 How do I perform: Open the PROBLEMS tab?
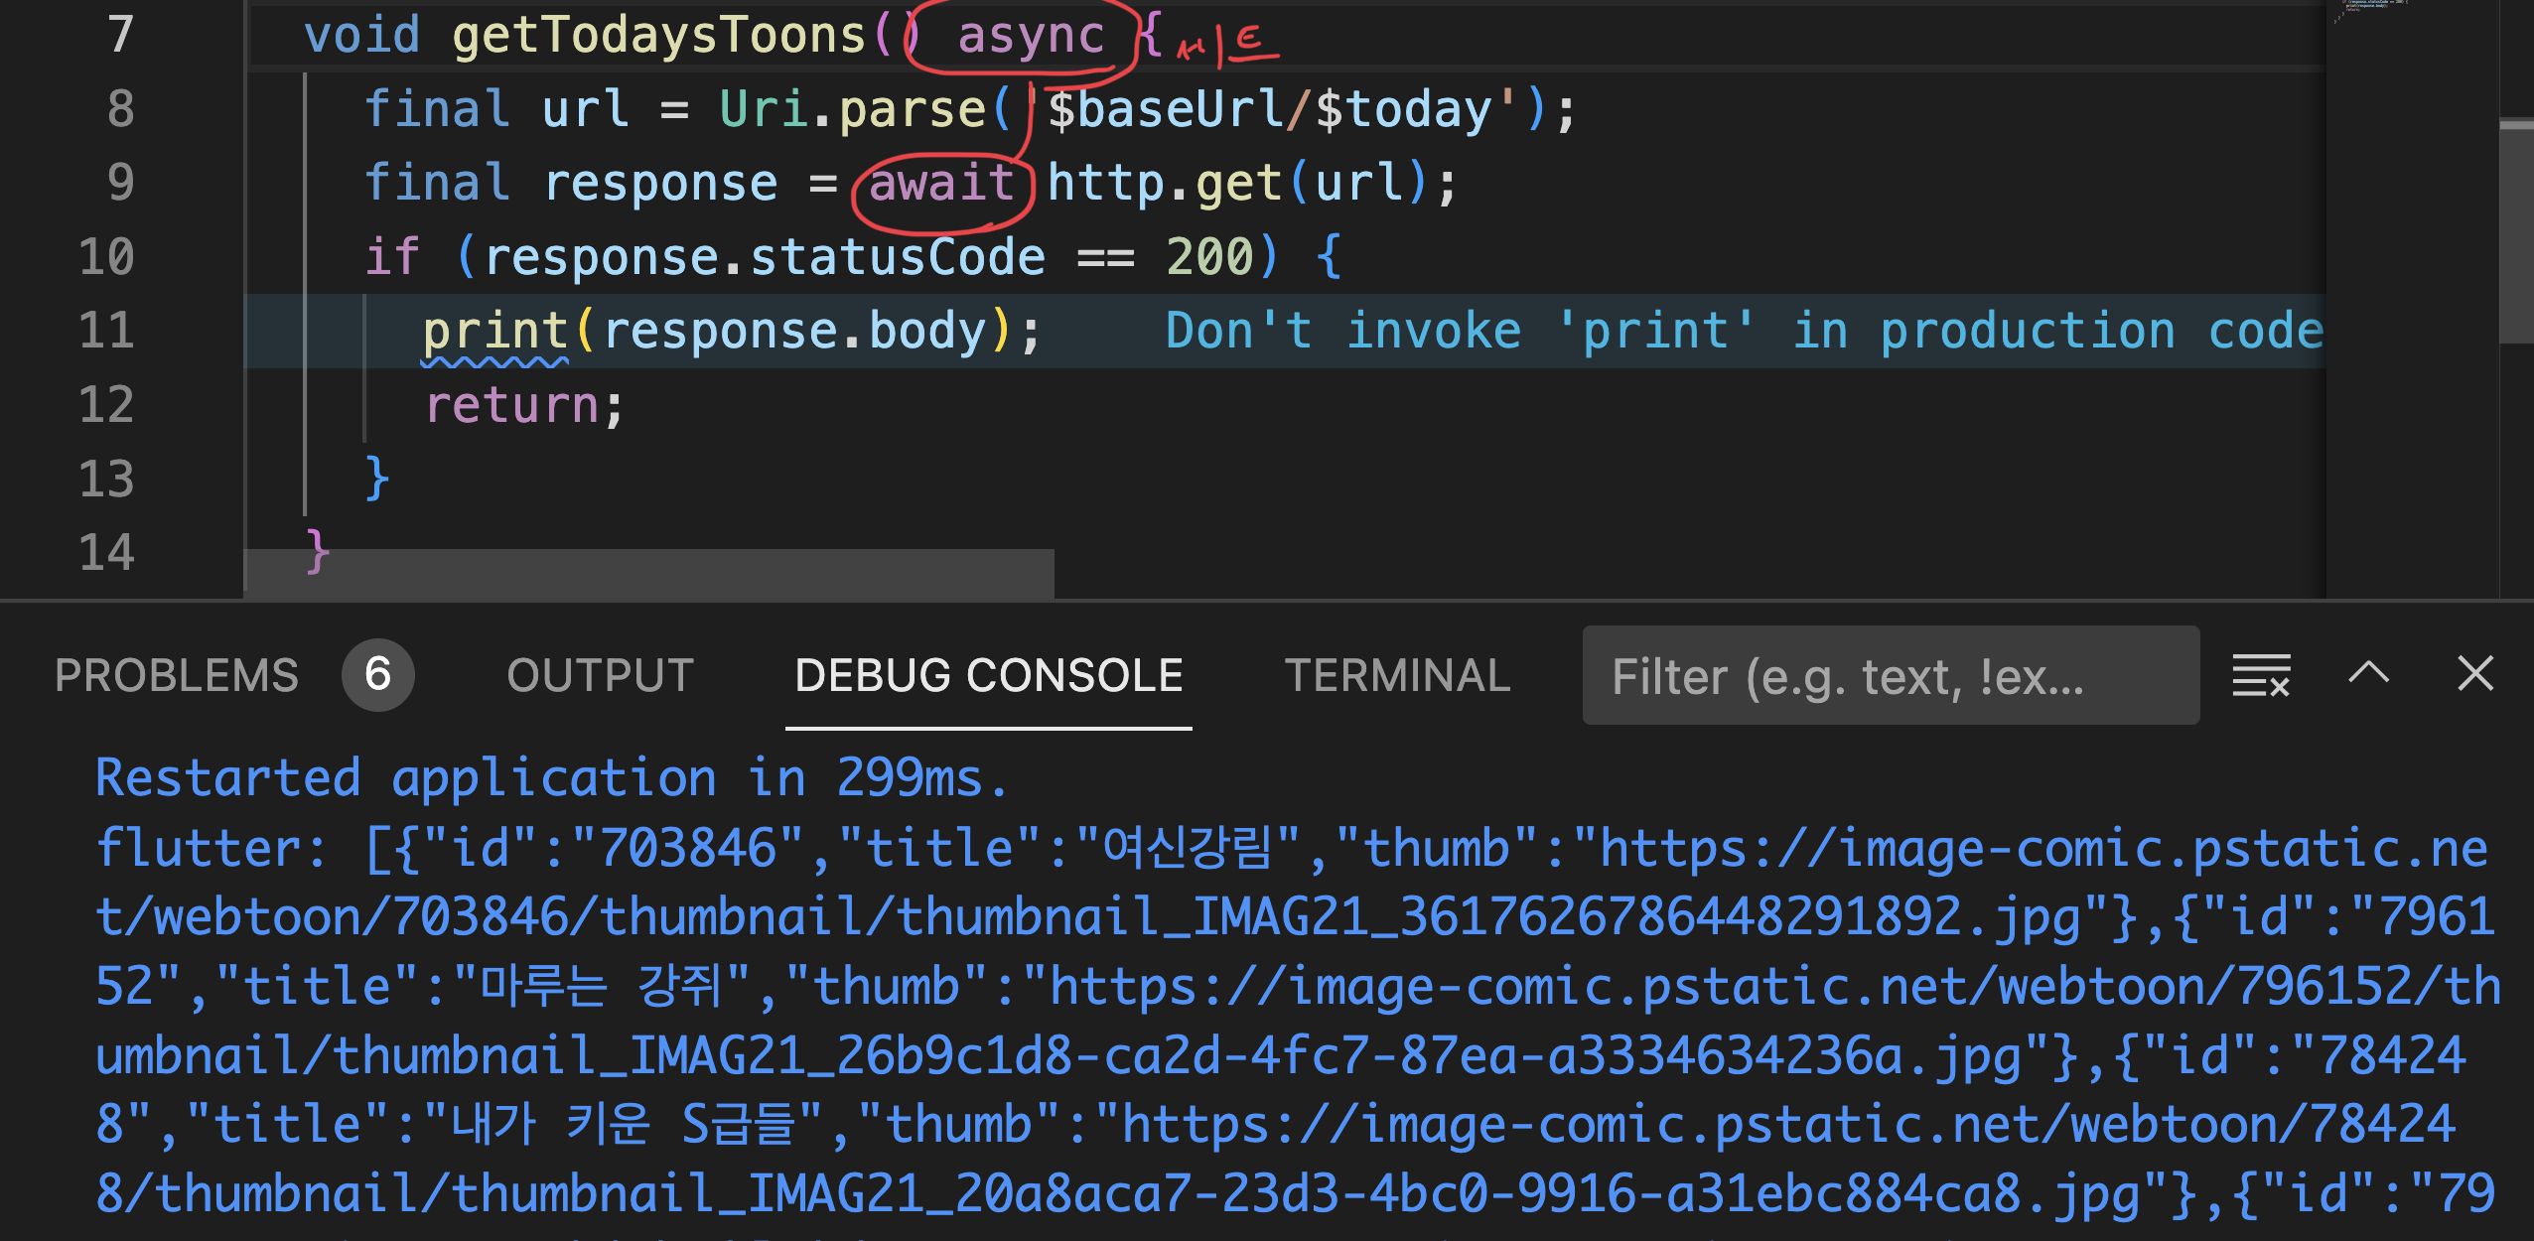(x=177, y=676)
